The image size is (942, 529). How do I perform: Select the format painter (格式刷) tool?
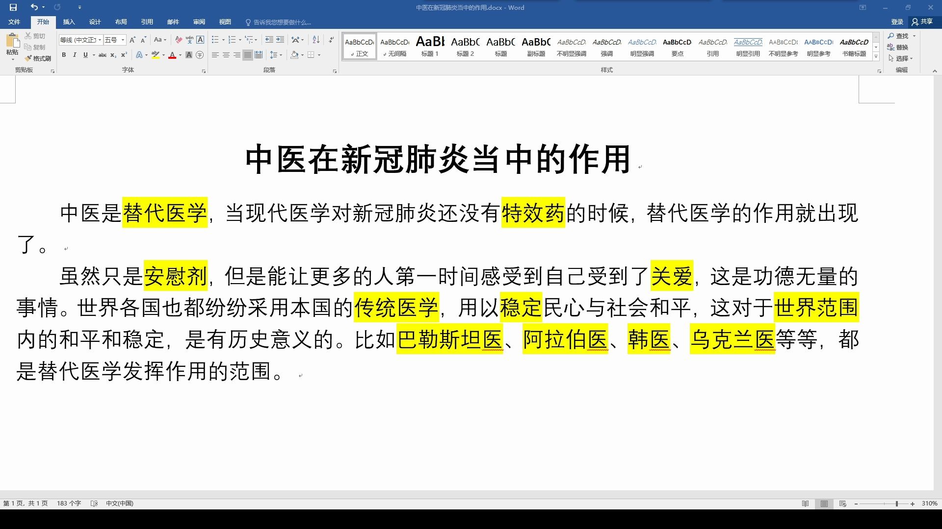(x=37, y=58)
